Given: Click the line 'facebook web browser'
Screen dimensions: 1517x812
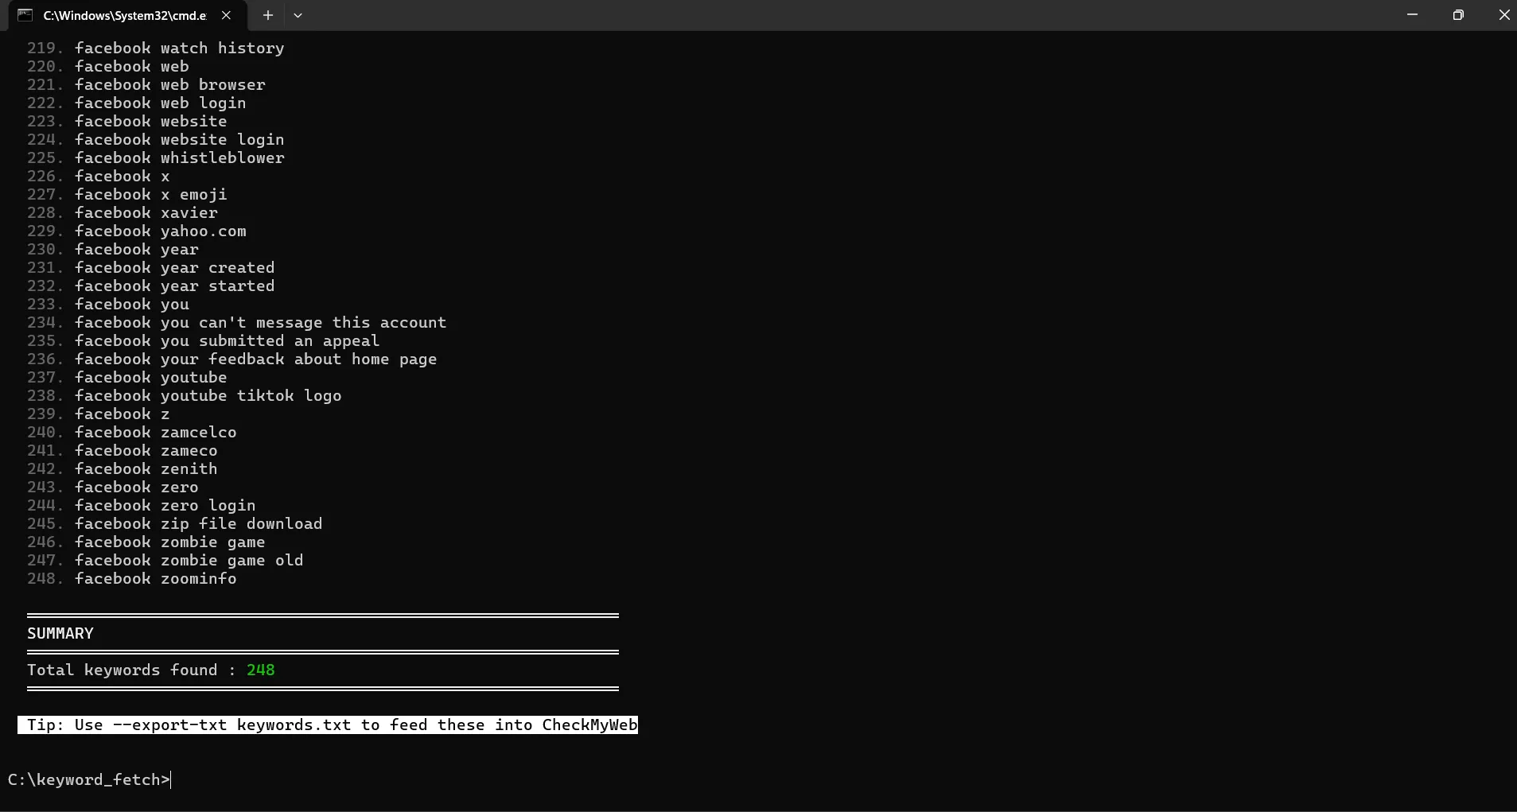Looking at the screenshot, I should pos(170,85).
